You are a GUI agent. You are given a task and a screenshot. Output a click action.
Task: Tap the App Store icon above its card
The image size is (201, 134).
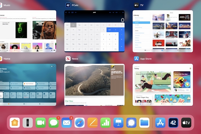pos(136,59)
